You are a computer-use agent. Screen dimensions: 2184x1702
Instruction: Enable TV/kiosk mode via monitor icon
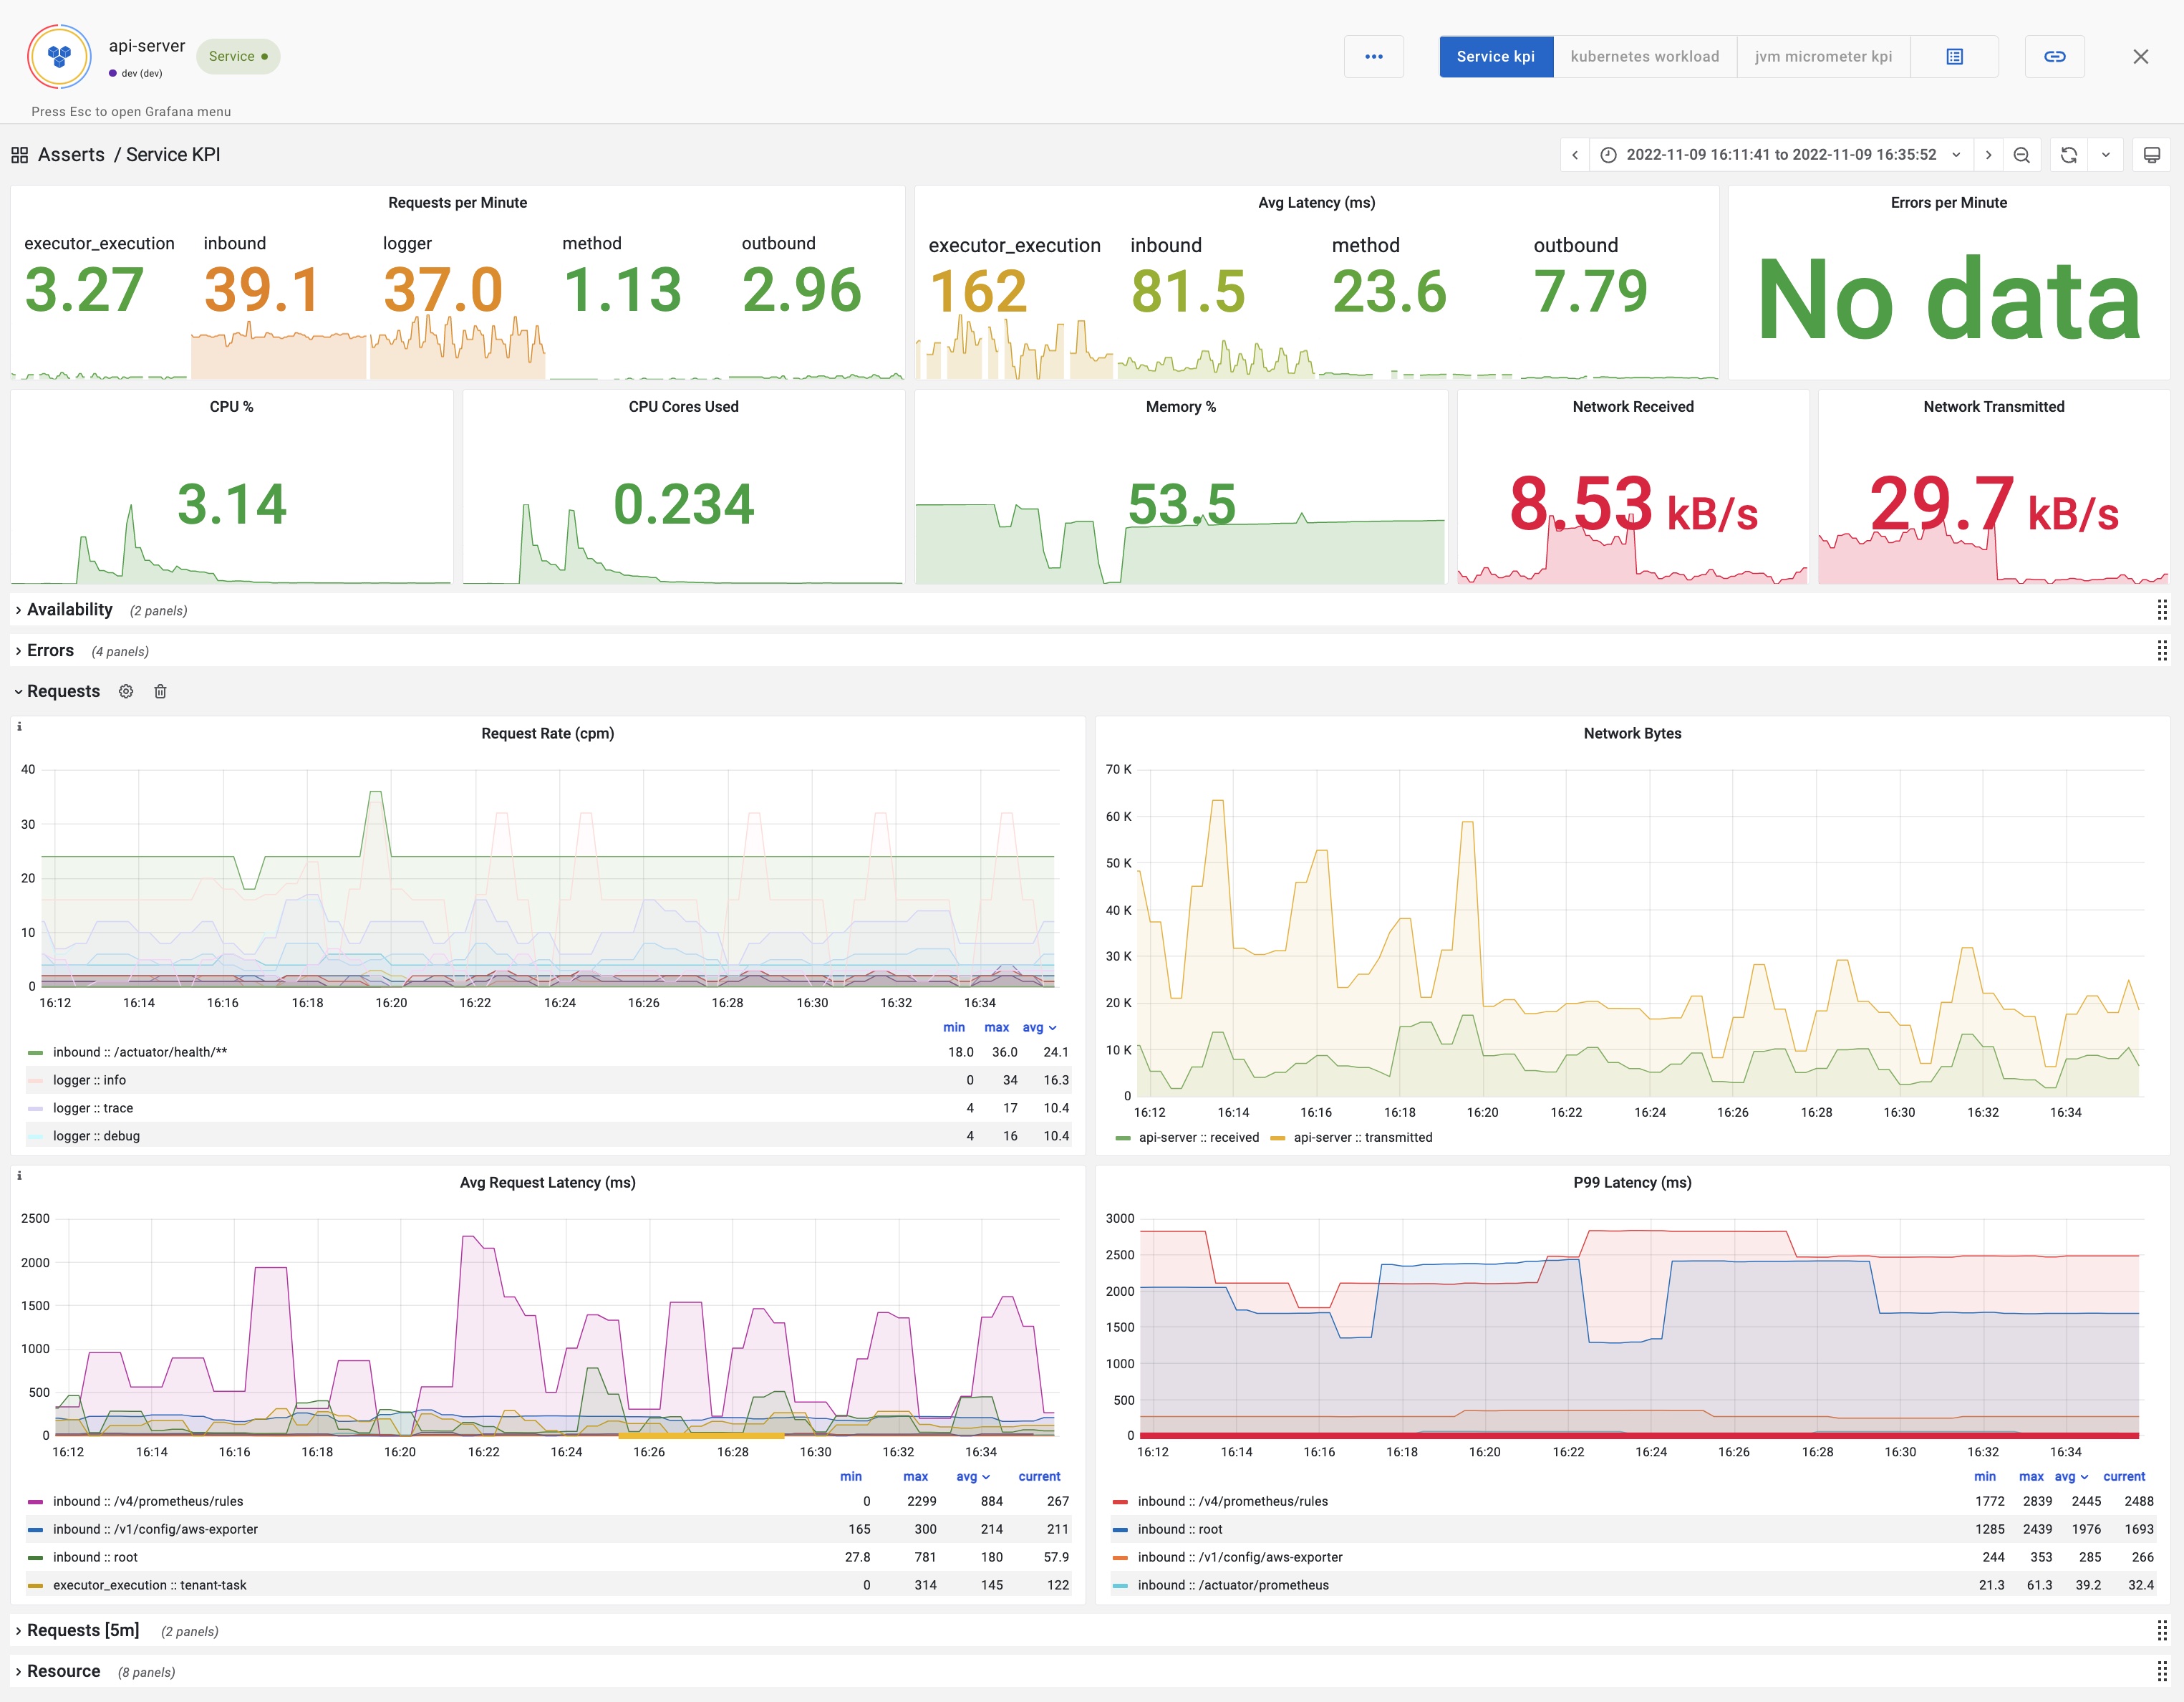point(2151,155)
